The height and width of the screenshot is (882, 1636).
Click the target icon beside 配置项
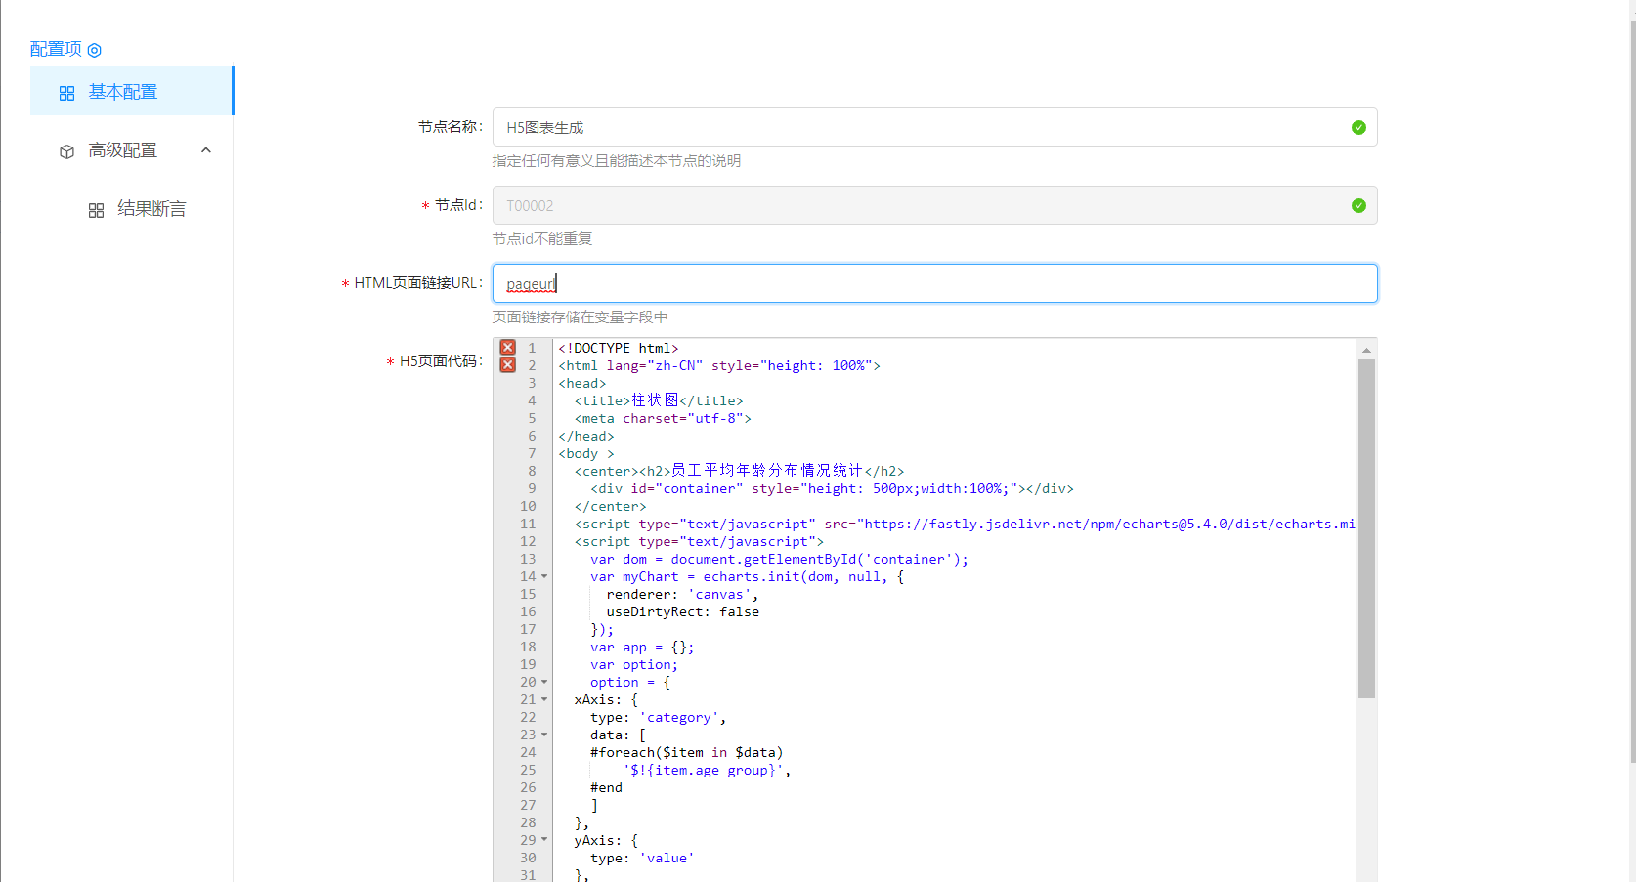(95, 50)
